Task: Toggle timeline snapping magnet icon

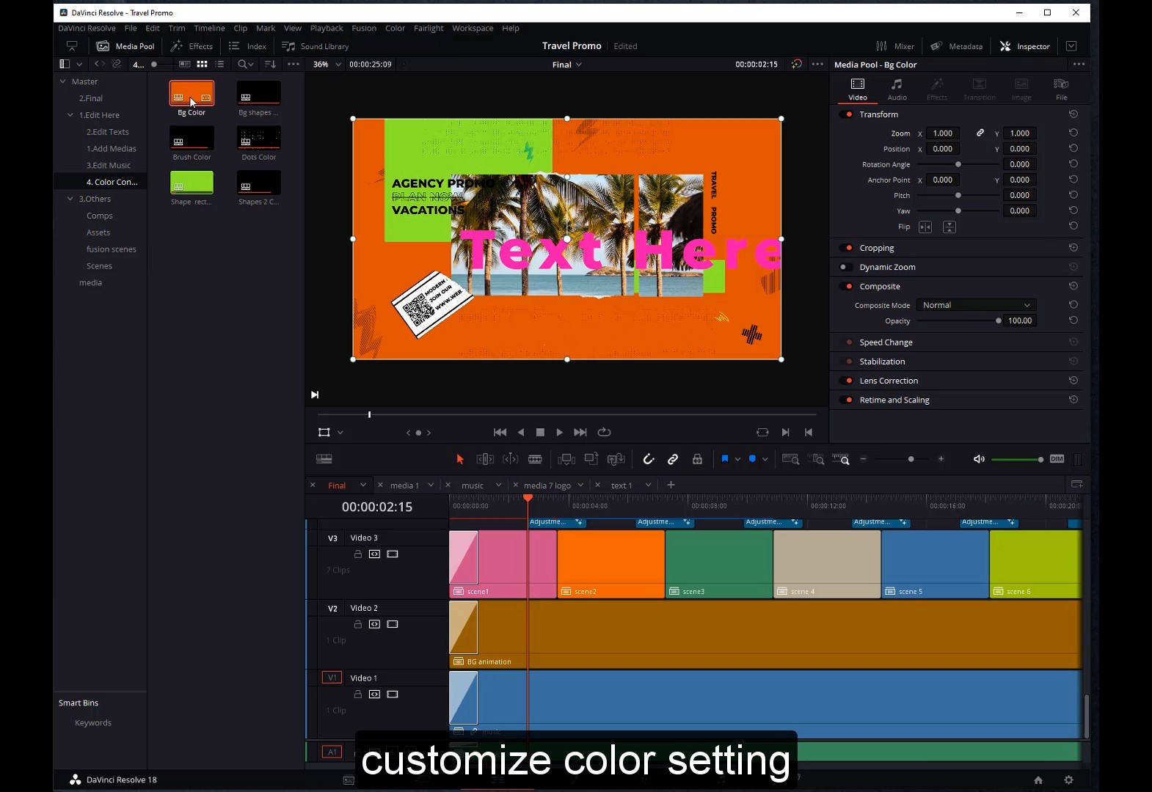Action: [x=648, y=459]
